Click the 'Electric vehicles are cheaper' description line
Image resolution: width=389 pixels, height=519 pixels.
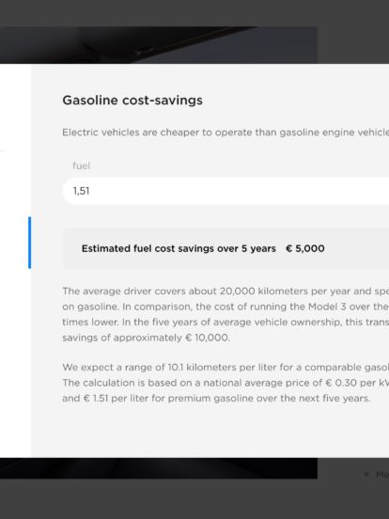coord(226,133)
